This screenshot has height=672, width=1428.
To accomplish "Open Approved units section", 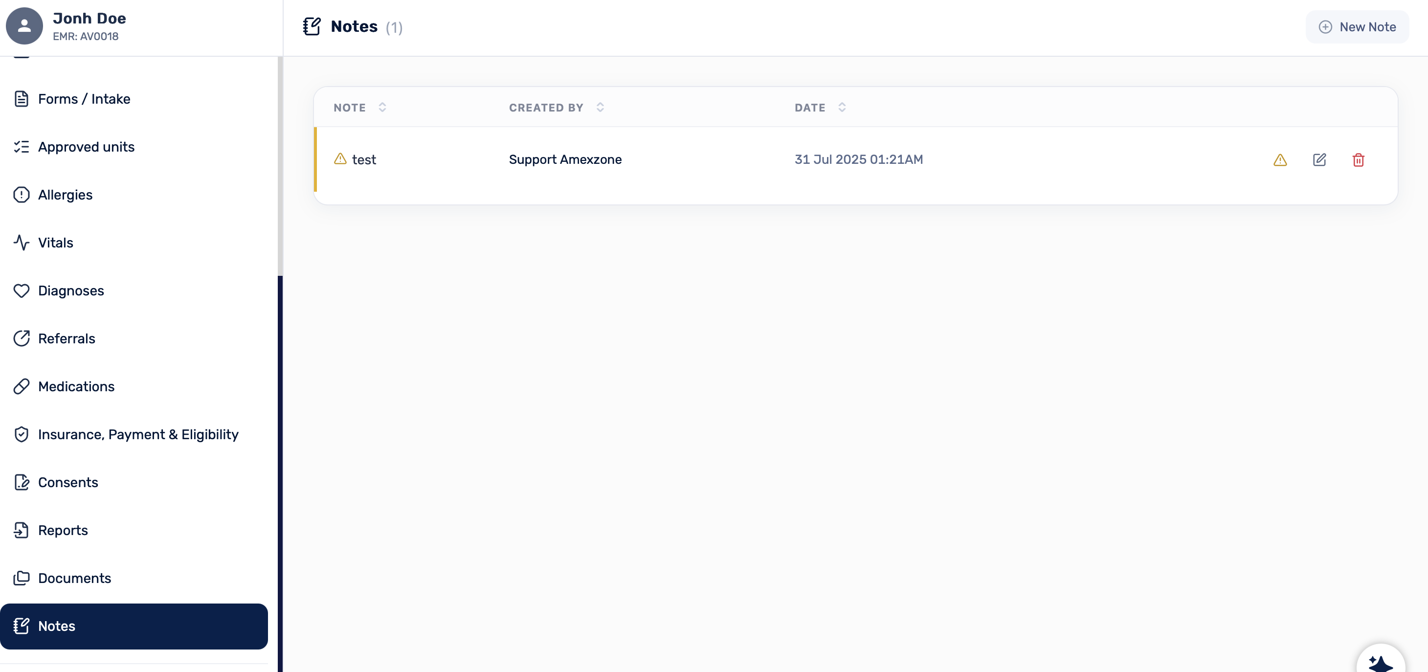I will tap(134, 147).
